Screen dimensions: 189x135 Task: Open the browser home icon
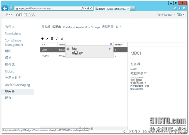click(175, 8)
